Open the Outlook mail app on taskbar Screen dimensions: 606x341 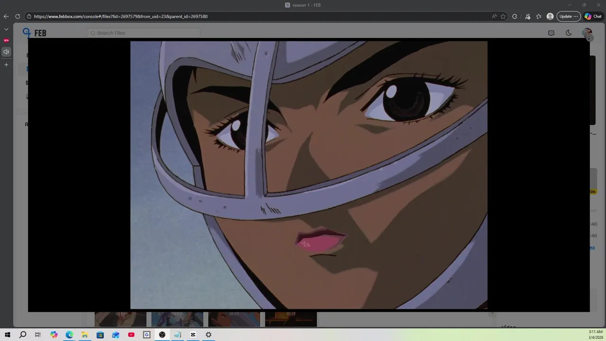coord(116,334)
